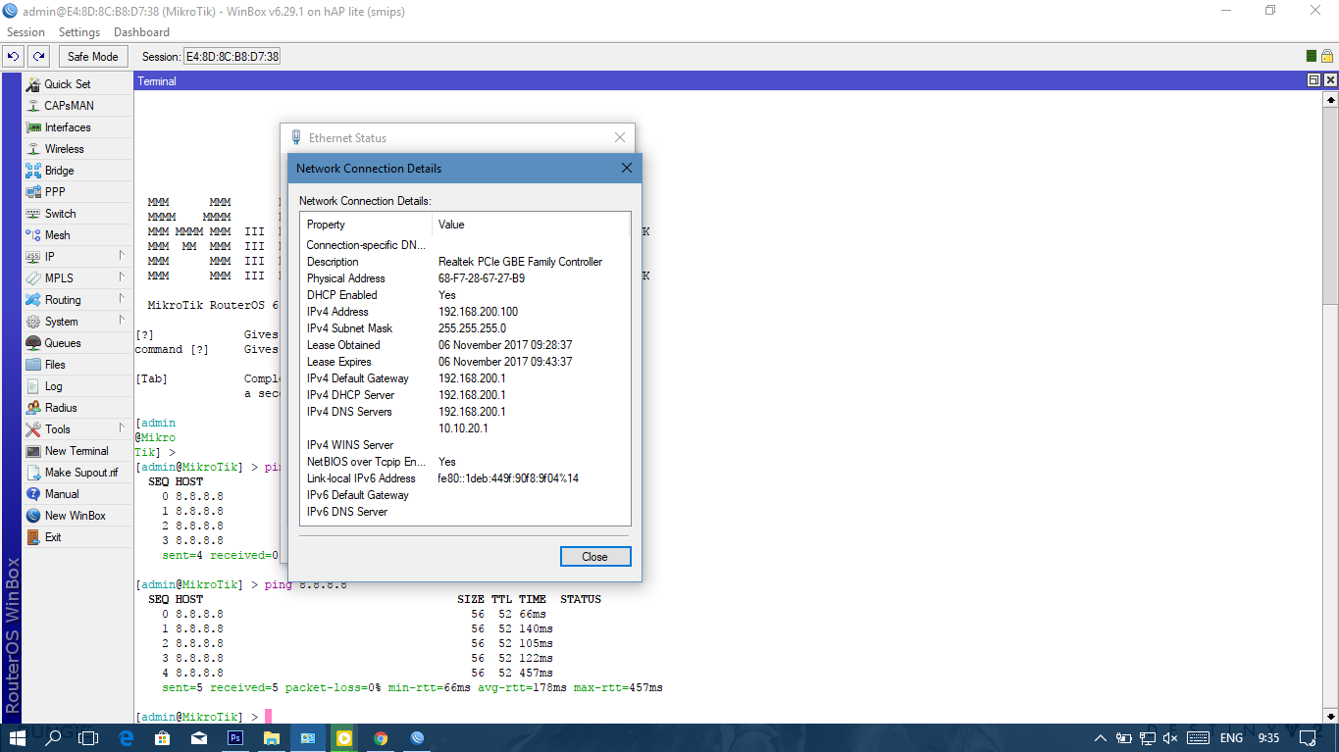1339x752 pixels.
Task: Generate a supout file via Make Supout.rif
Action: 81,472
